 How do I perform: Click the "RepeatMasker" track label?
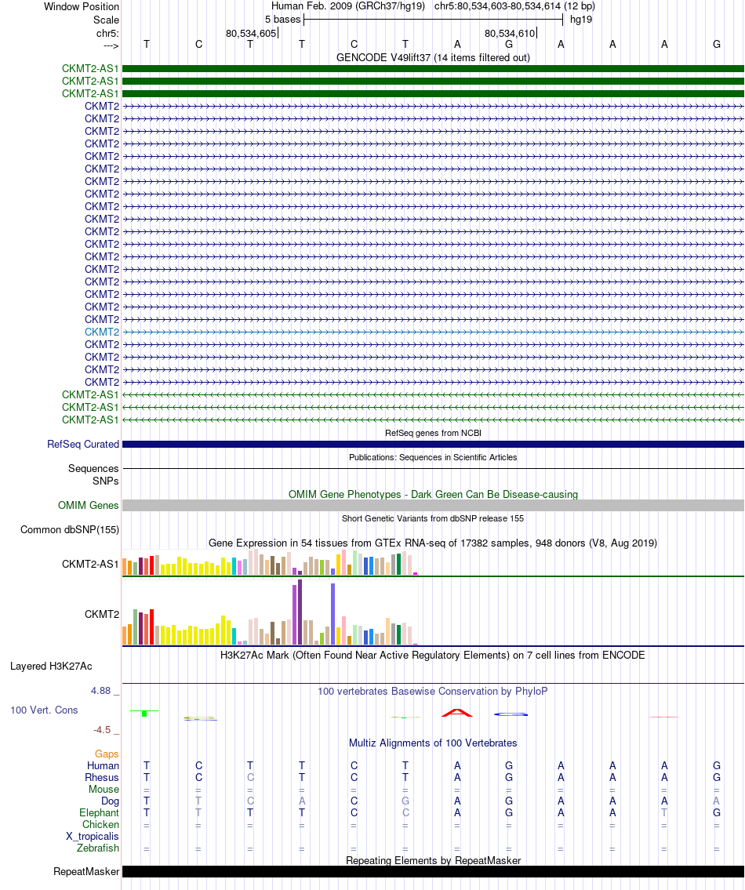pos(86,872)
